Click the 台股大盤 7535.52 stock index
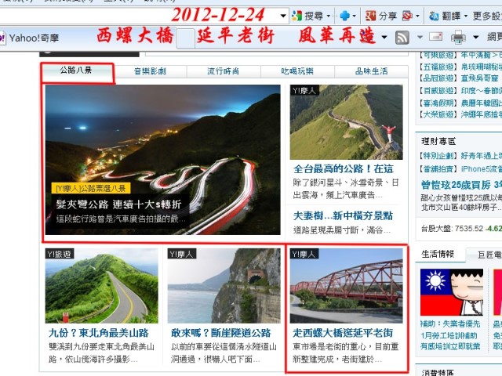This screenshot has height=376, width=502. tap(461, 229)
